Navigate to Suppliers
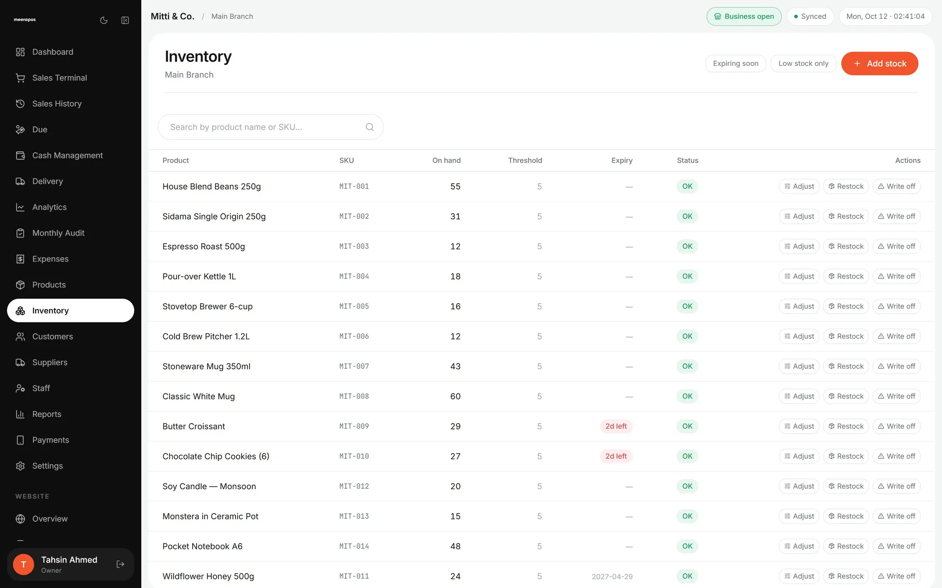Screen dimensions: 942x588 pyautogui.click(x=71, y=362)
